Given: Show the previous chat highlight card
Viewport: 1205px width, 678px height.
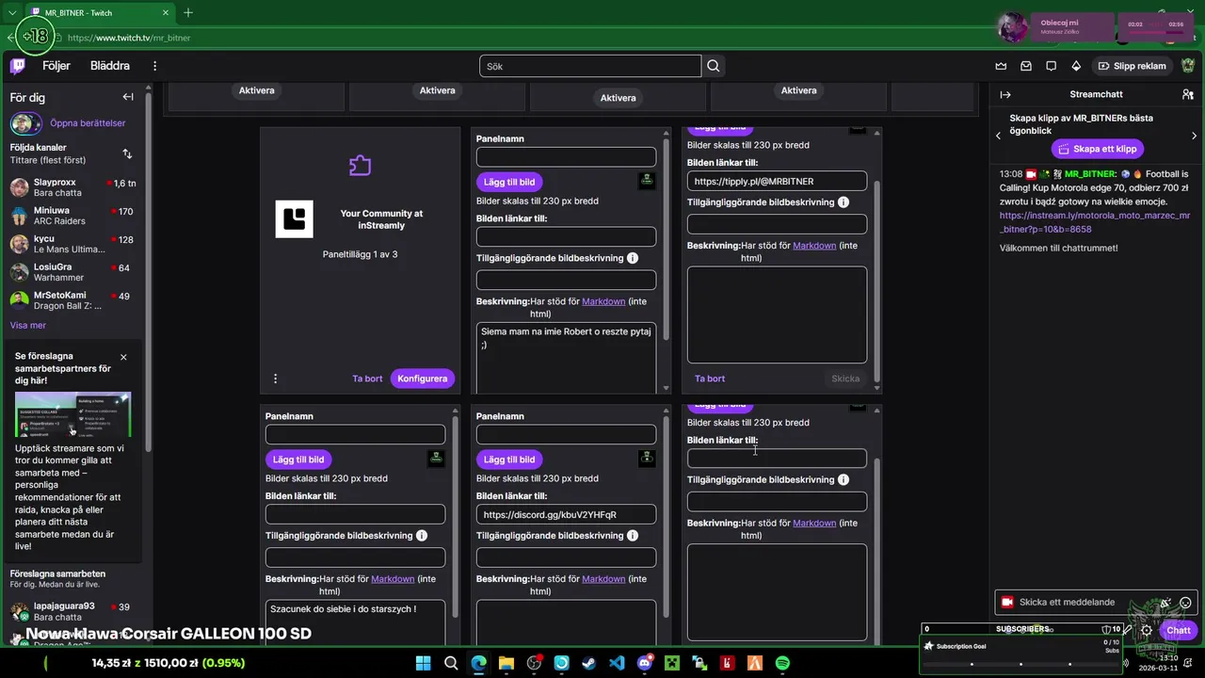Looking at the screenshot, I should click(x=998, y=136).
